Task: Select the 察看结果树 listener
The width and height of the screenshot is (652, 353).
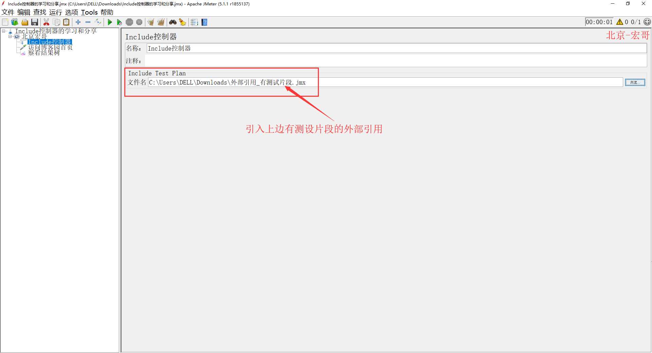Action: pyautogui.click(x=44, y=53)
